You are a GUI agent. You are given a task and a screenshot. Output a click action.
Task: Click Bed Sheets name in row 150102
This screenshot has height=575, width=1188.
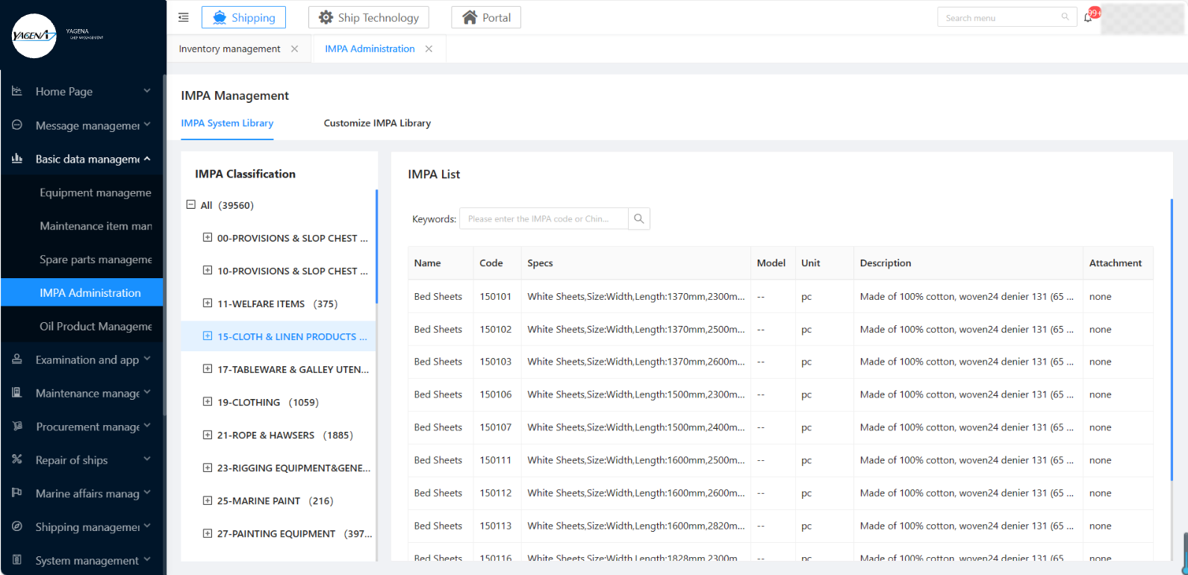pos(438,329)
